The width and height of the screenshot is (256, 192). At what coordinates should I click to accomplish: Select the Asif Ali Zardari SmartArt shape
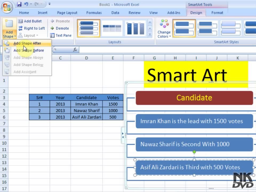[194, 167]
